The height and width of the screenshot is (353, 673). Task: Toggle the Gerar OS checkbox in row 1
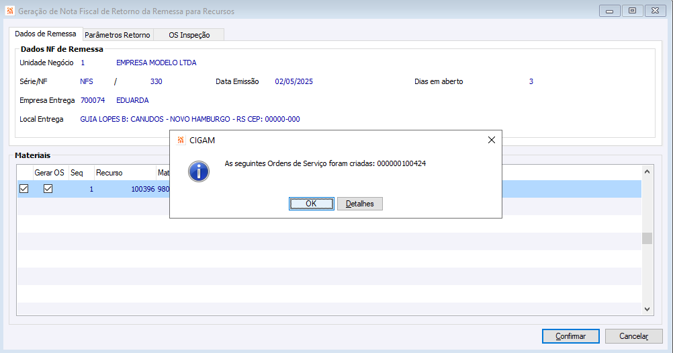click(x=48, y=188)
